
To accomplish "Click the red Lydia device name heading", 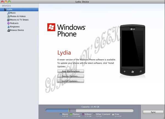I will [64, 53].
